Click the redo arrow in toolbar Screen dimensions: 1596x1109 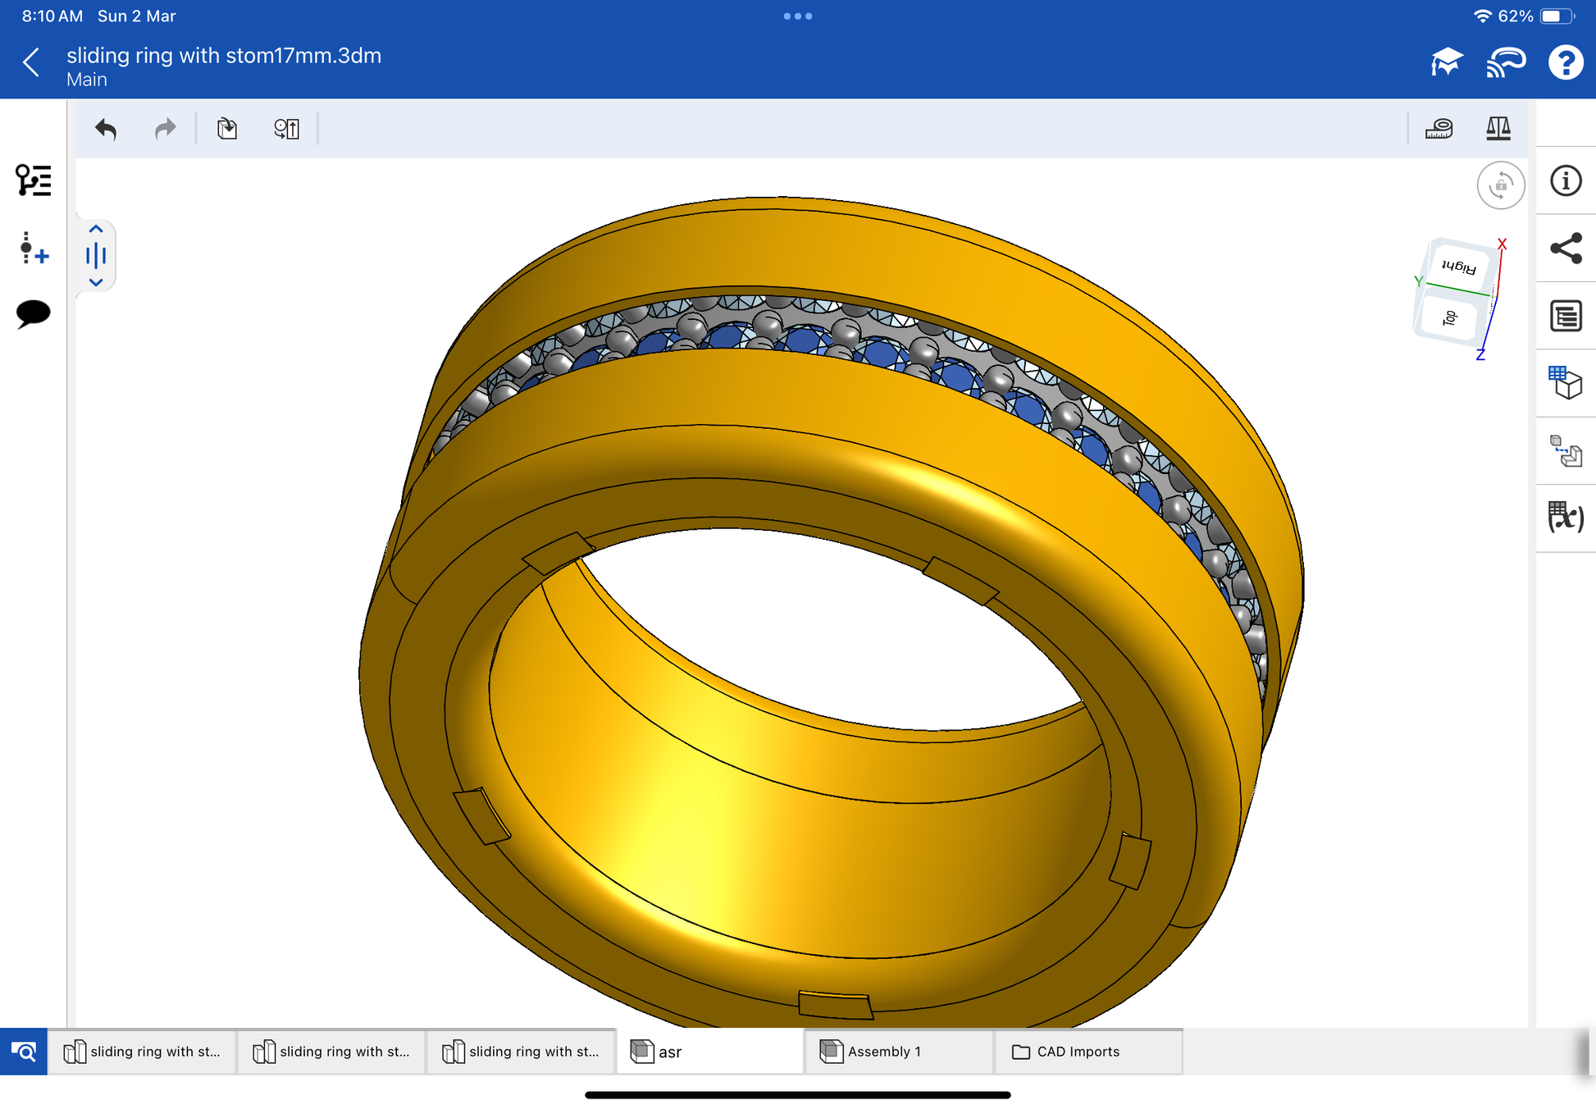[165, 129]
